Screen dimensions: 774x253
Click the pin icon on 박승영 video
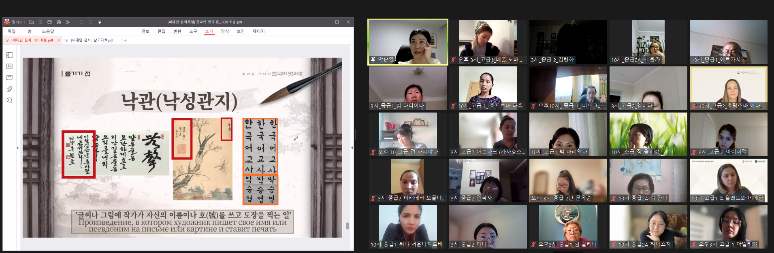[x=373, y=60]
